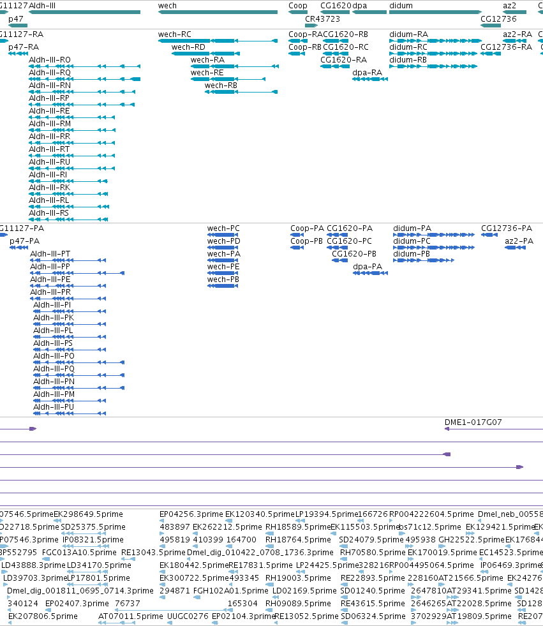Click the dpa gene label
This screenshot has height=626, width=543.
pos(360,6)
